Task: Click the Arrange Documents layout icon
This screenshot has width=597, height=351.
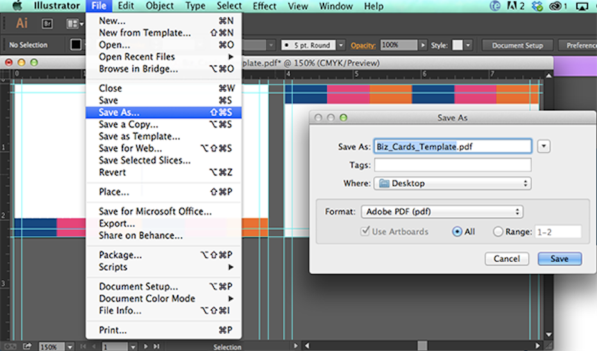Action: click(72, 24)
